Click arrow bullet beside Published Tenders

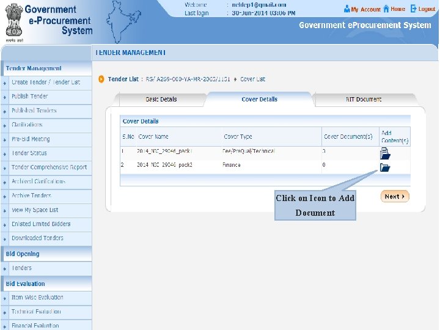4,111
